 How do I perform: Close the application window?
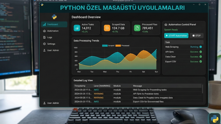[205, 4]
